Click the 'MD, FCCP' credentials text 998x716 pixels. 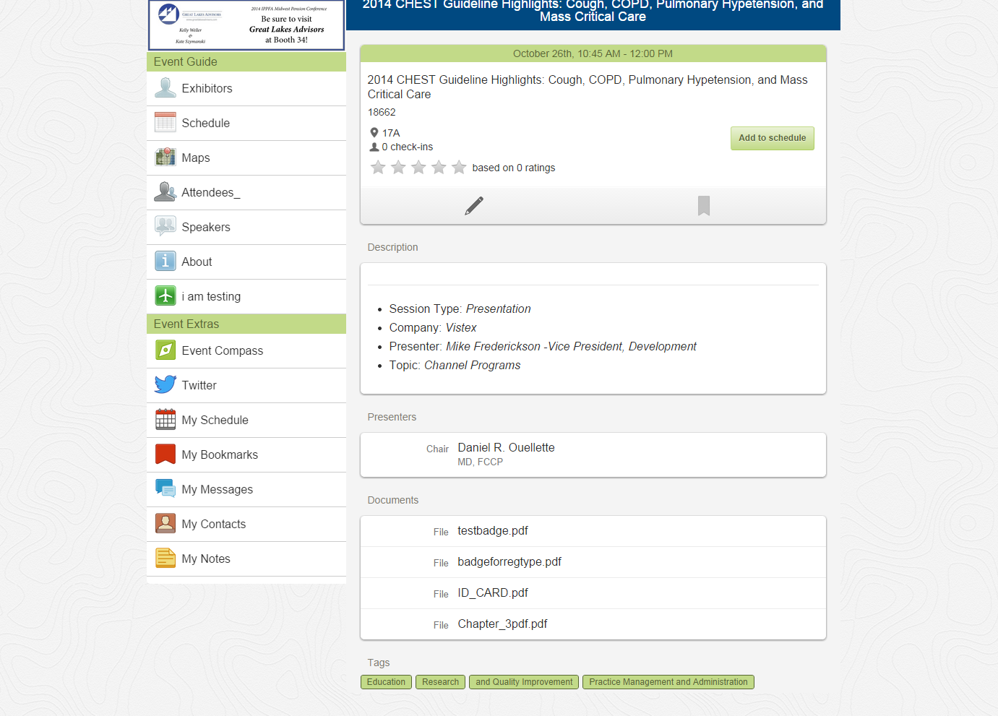click(x=480, y=462)
